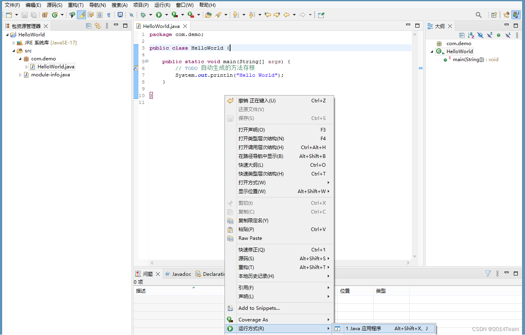Expand module-info.java in the tree
The height and width of the screenshot is (335, 525).
[20, 75]
